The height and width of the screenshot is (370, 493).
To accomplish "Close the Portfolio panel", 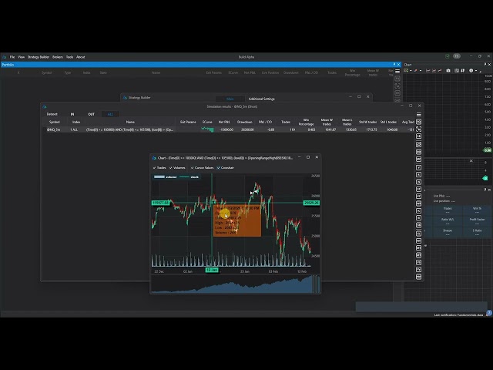I will pos(398,65).
